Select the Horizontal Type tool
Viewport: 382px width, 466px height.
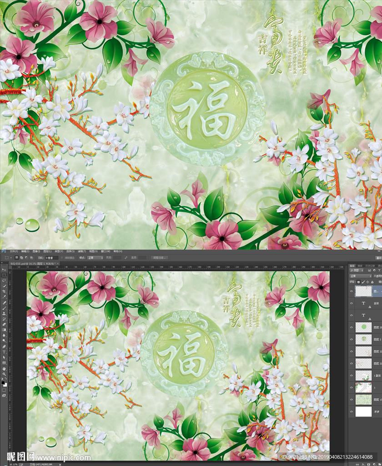pyautogui.click(x=4, y=352)
